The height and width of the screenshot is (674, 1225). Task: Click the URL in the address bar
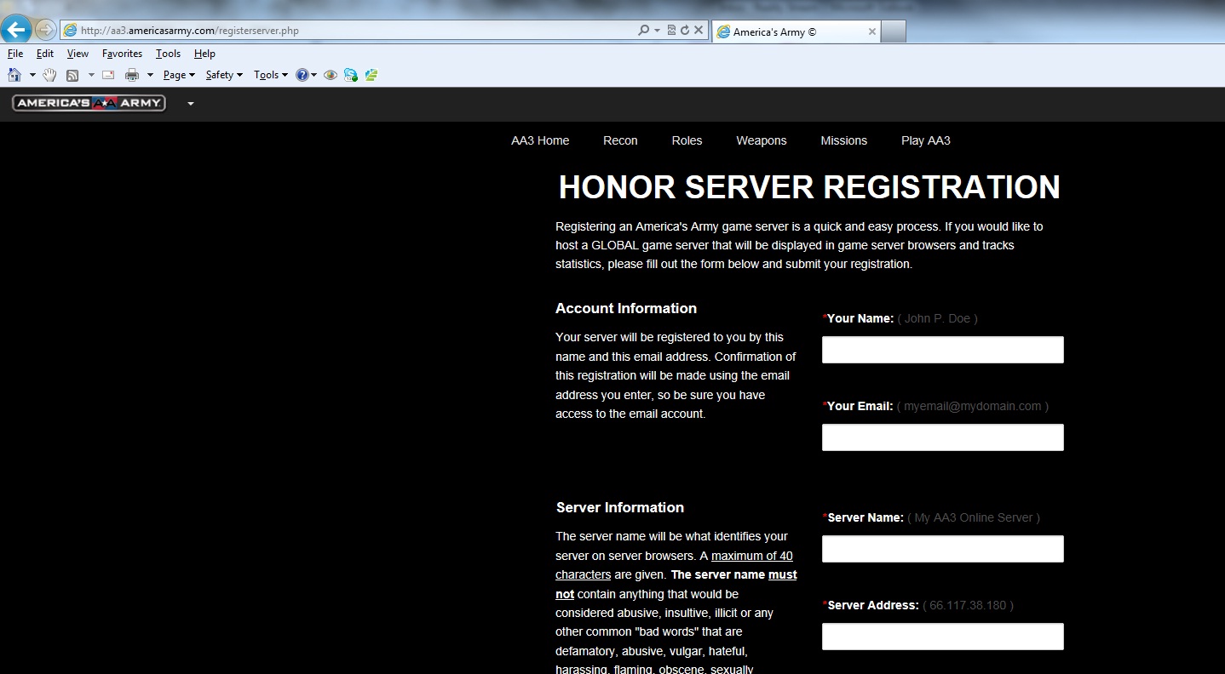[x=190, y=31]
